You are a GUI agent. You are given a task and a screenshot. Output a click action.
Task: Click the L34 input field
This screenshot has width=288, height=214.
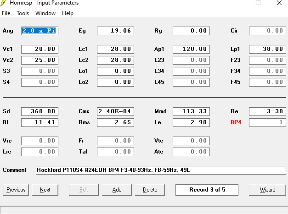point(191,71)
